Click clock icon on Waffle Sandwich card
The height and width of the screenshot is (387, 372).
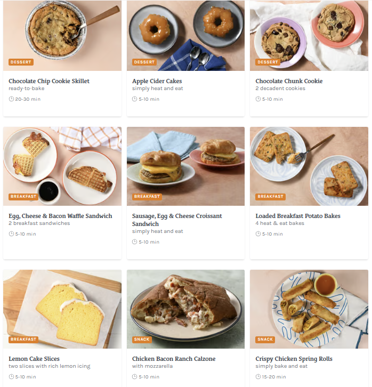click(11, 233)
